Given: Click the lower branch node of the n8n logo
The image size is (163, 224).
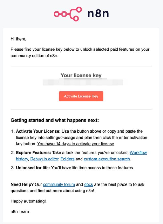Looking at the screenshot, I should point(76,18).
